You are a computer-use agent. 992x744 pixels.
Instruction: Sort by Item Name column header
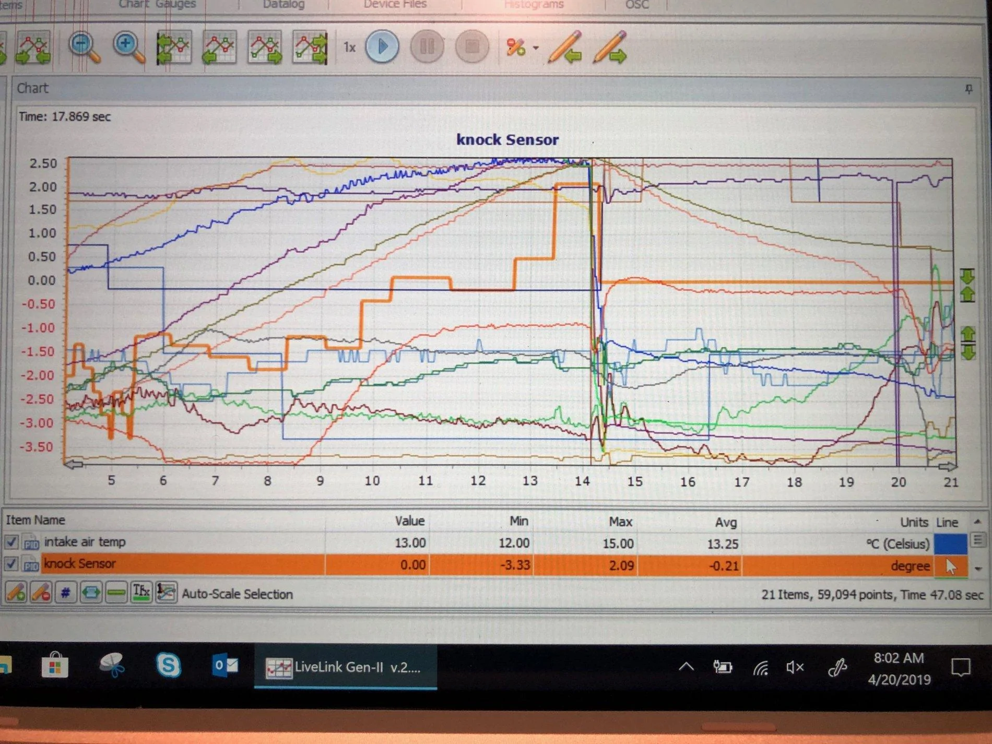pyautogui.click(x=36, y=520)
